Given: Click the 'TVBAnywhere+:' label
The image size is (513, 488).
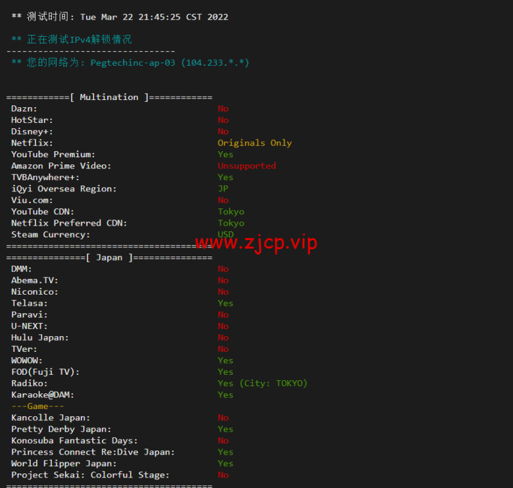Looking at the screenshot, I should 45,178.
